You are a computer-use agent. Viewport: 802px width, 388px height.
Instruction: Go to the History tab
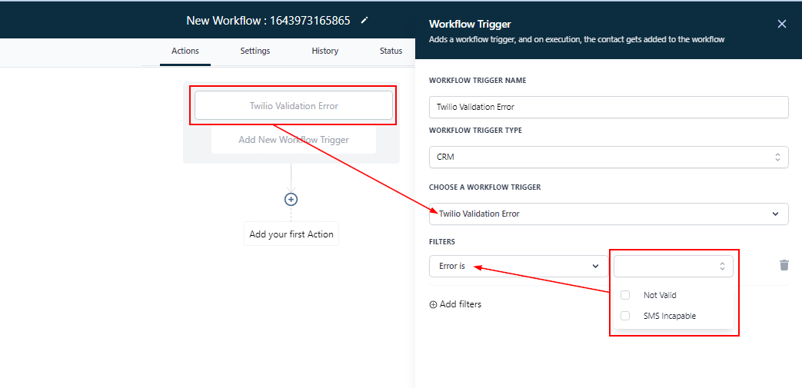click(x=324, y=51)
